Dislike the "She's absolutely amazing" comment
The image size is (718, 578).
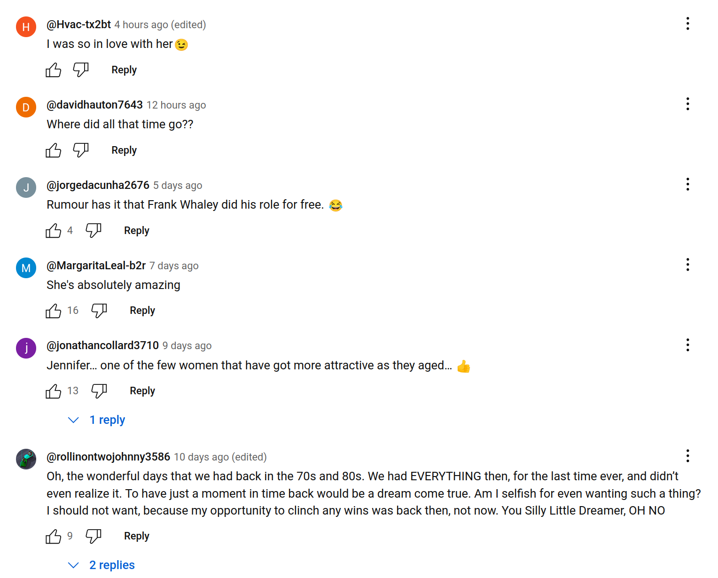pos(99,311)
